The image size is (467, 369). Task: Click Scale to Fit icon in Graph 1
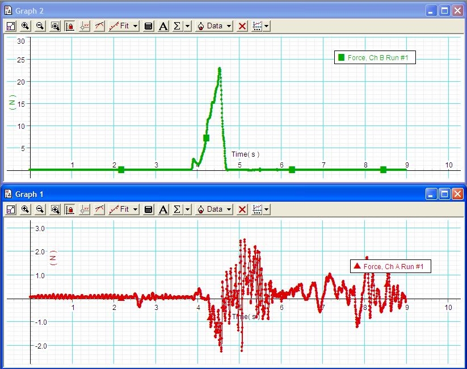coord(11,209)
